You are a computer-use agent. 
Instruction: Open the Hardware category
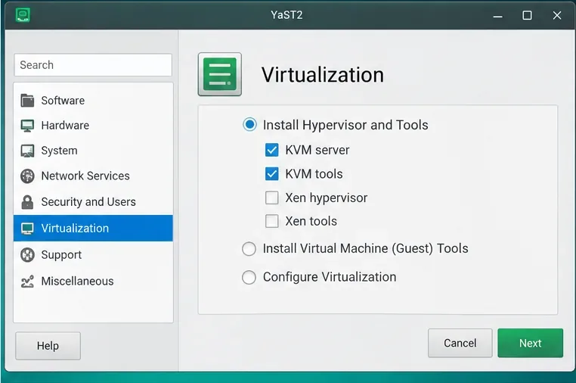[93, 126]
